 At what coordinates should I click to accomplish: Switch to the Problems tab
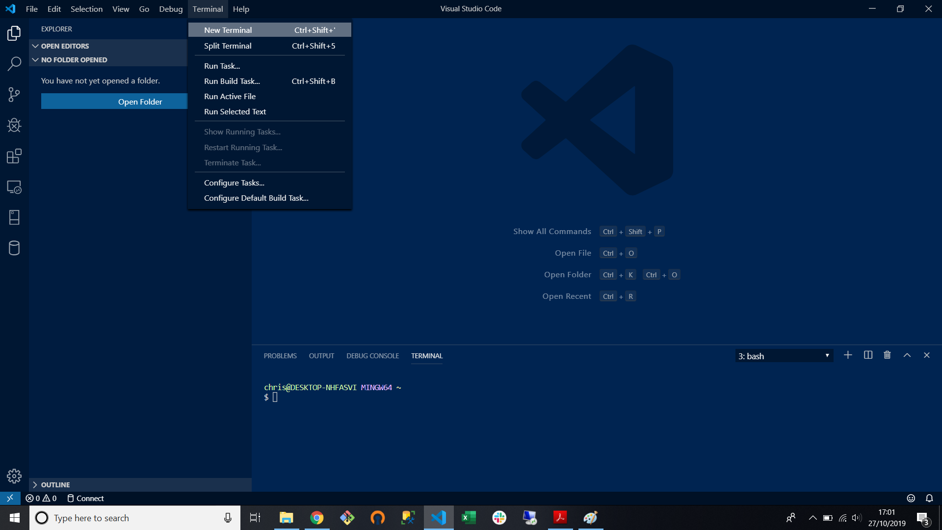[x=280, y=356]
